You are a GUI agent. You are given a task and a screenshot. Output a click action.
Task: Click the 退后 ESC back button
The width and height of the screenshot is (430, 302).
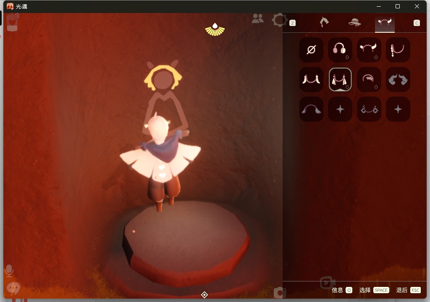[x=408, y=290]
